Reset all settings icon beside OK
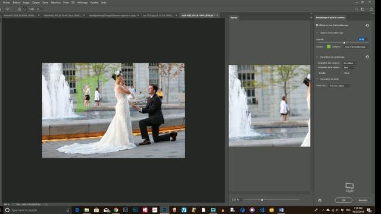 pyautogui.click(x=320, y=200)
